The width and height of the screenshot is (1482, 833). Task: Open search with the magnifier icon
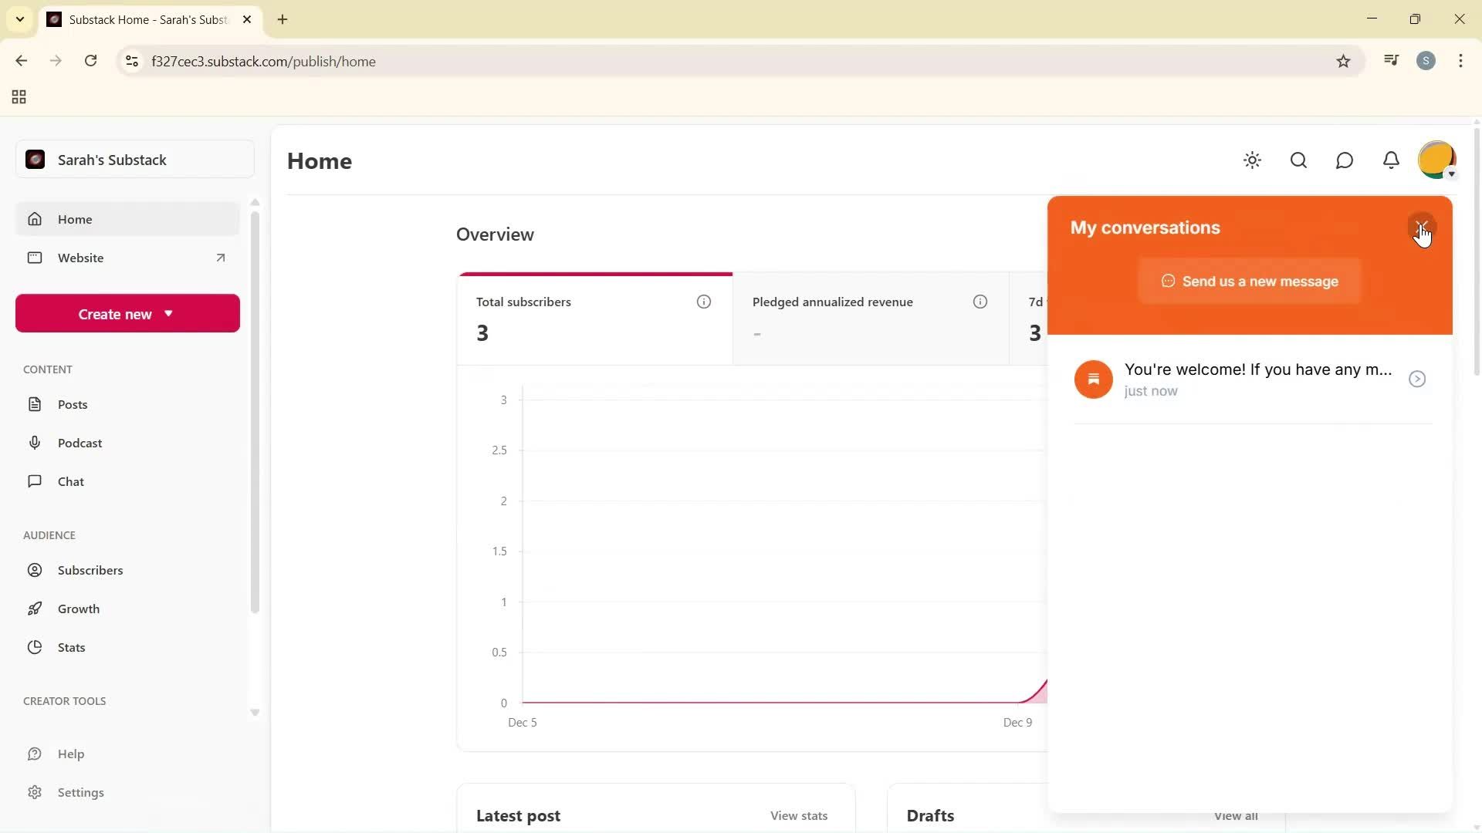point(1298,160)
